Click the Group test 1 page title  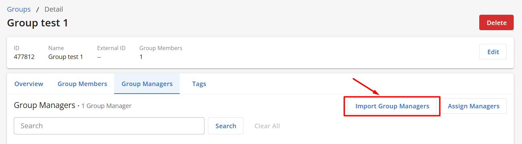38,23
